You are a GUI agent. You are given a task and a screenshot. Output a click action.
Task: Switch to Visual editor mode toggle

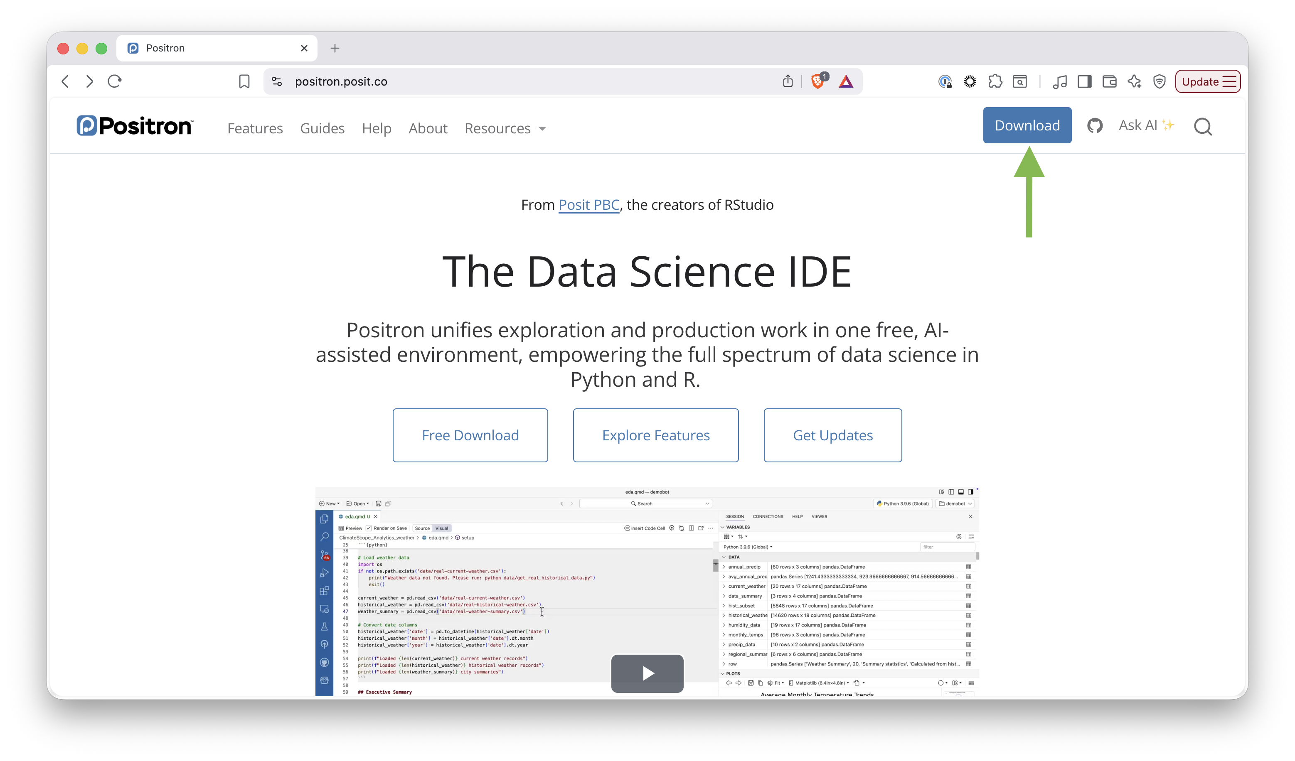coord(441,528)
